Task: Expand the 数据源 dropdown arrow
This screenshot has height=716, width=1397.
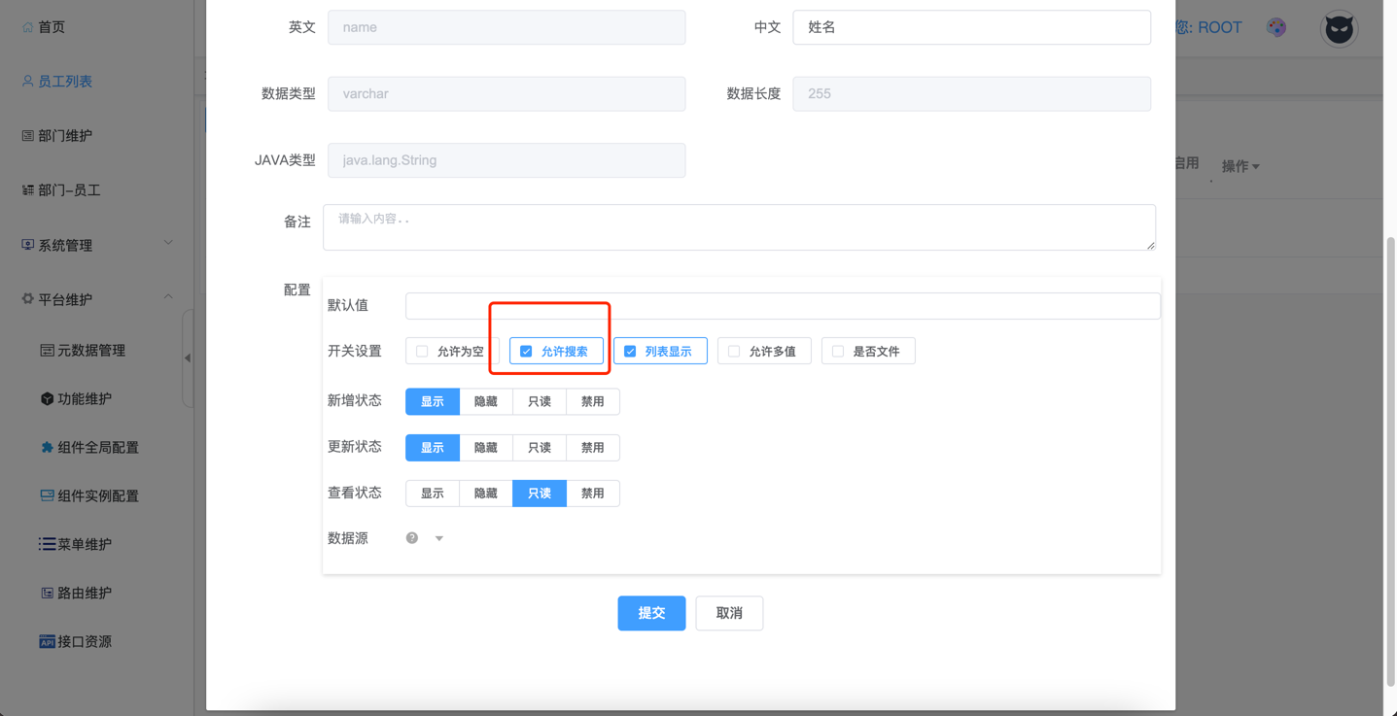Action: tap(439, 538)
